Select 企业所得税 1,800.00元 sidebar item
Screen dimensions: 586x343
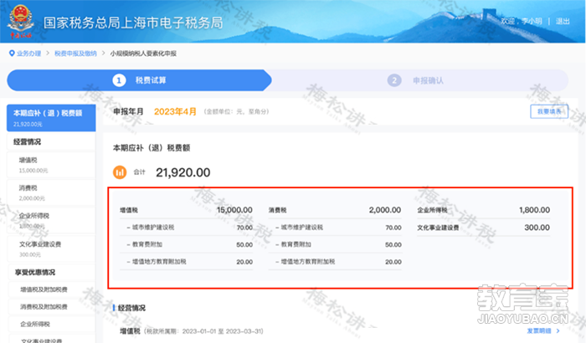click(51, 221)
